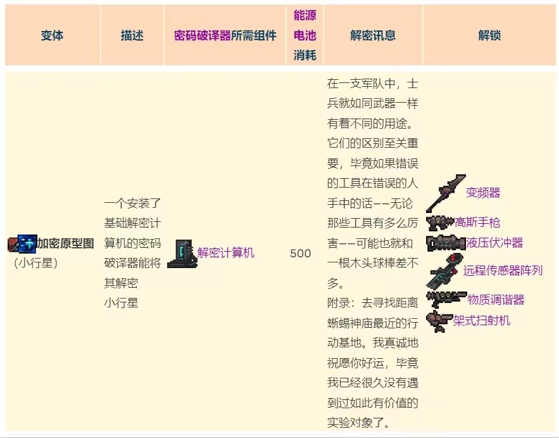Image resolution: width=559 pixels, height=438 pixels.
Task: Follow the 架式扫射机 link
Action: pyautogui.click(x=482, y=321)
